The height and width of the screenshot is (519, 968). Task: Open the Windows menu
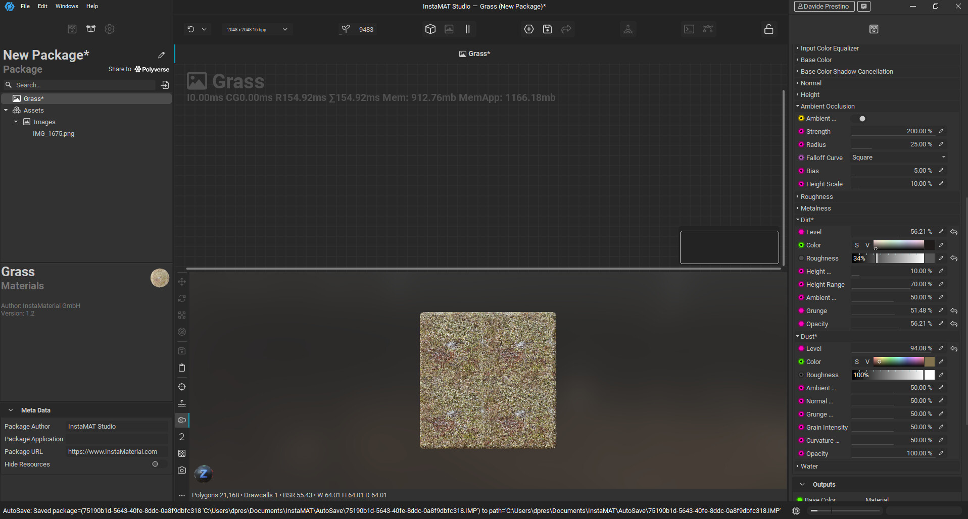(x=67, y=6)
